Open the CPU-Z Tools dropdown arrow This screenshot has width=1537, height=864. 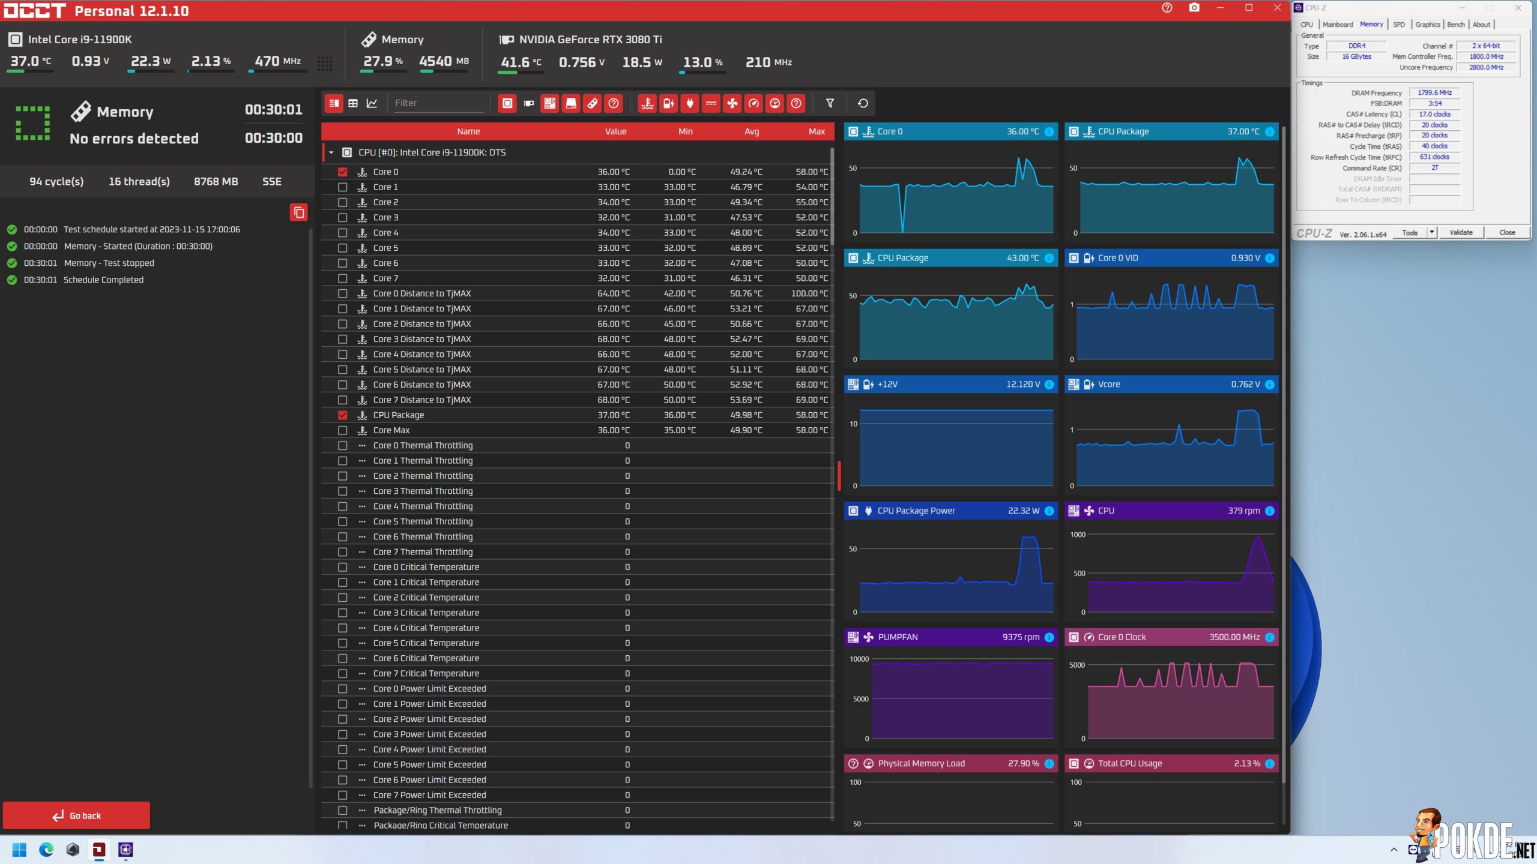point(1432,232)
